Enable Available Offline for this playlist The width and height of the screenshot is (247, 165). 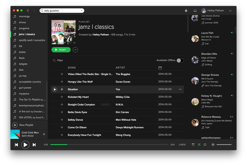coord(180,60)
